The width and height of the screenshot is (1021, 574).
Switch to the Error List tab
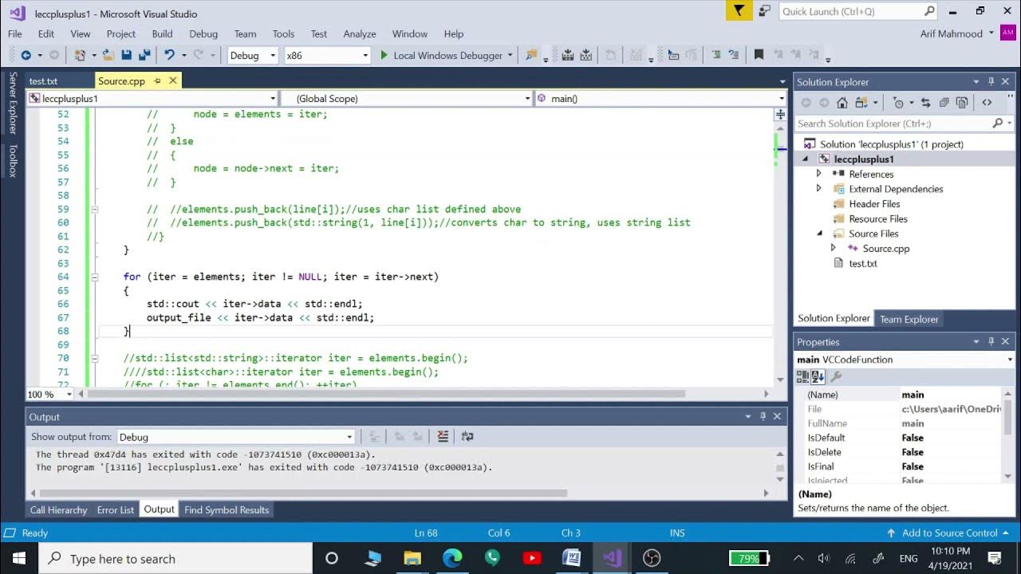[x=116, y=509]
